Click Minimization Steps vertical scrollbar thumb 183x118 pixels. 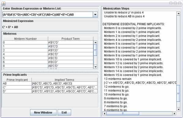178,93
